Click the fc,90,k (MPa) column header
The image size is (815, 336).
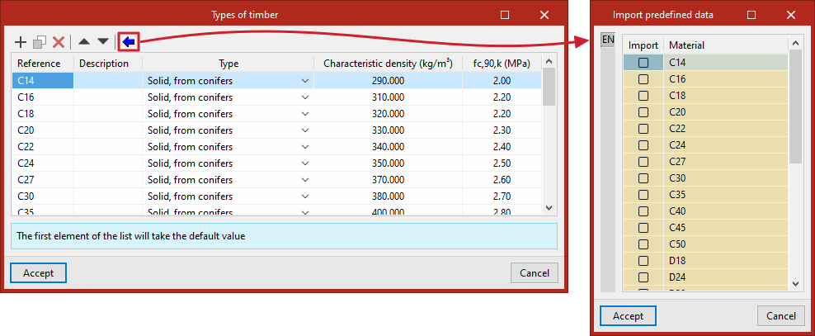[502, 64]
